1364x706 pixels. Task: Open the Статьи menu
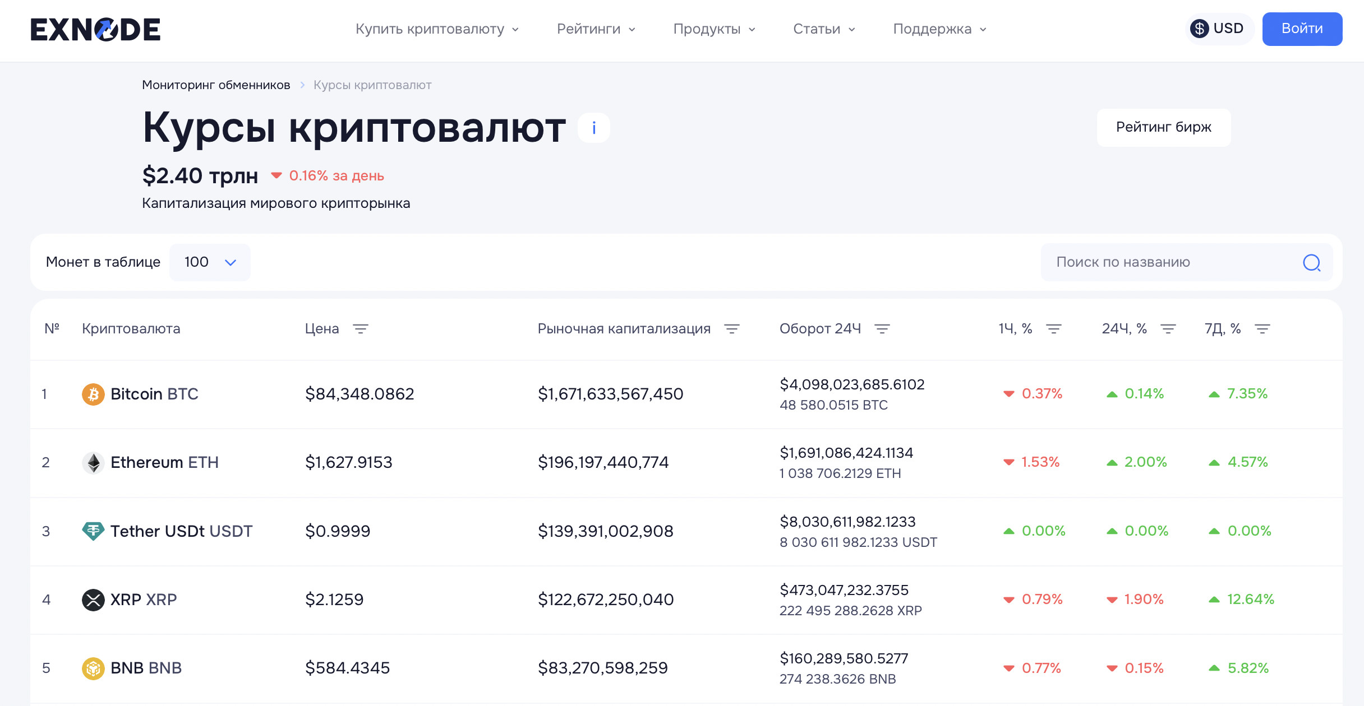pyautogui.click(x=823, y=29)
